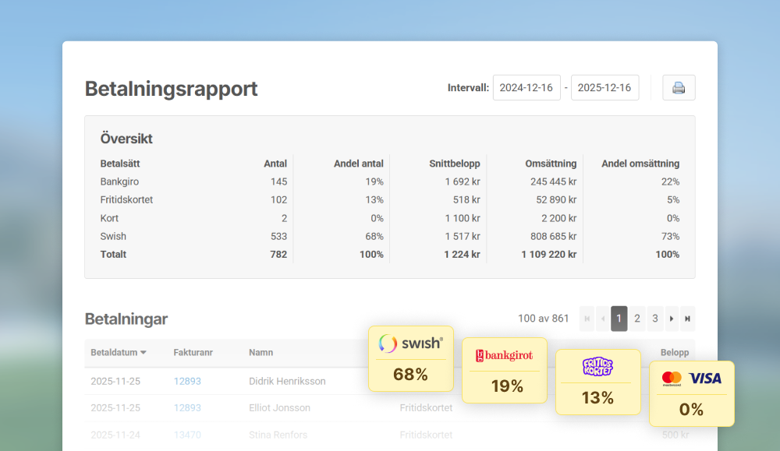
Task: Open the interval start date 2024-12-16
Action: [526, 88]
